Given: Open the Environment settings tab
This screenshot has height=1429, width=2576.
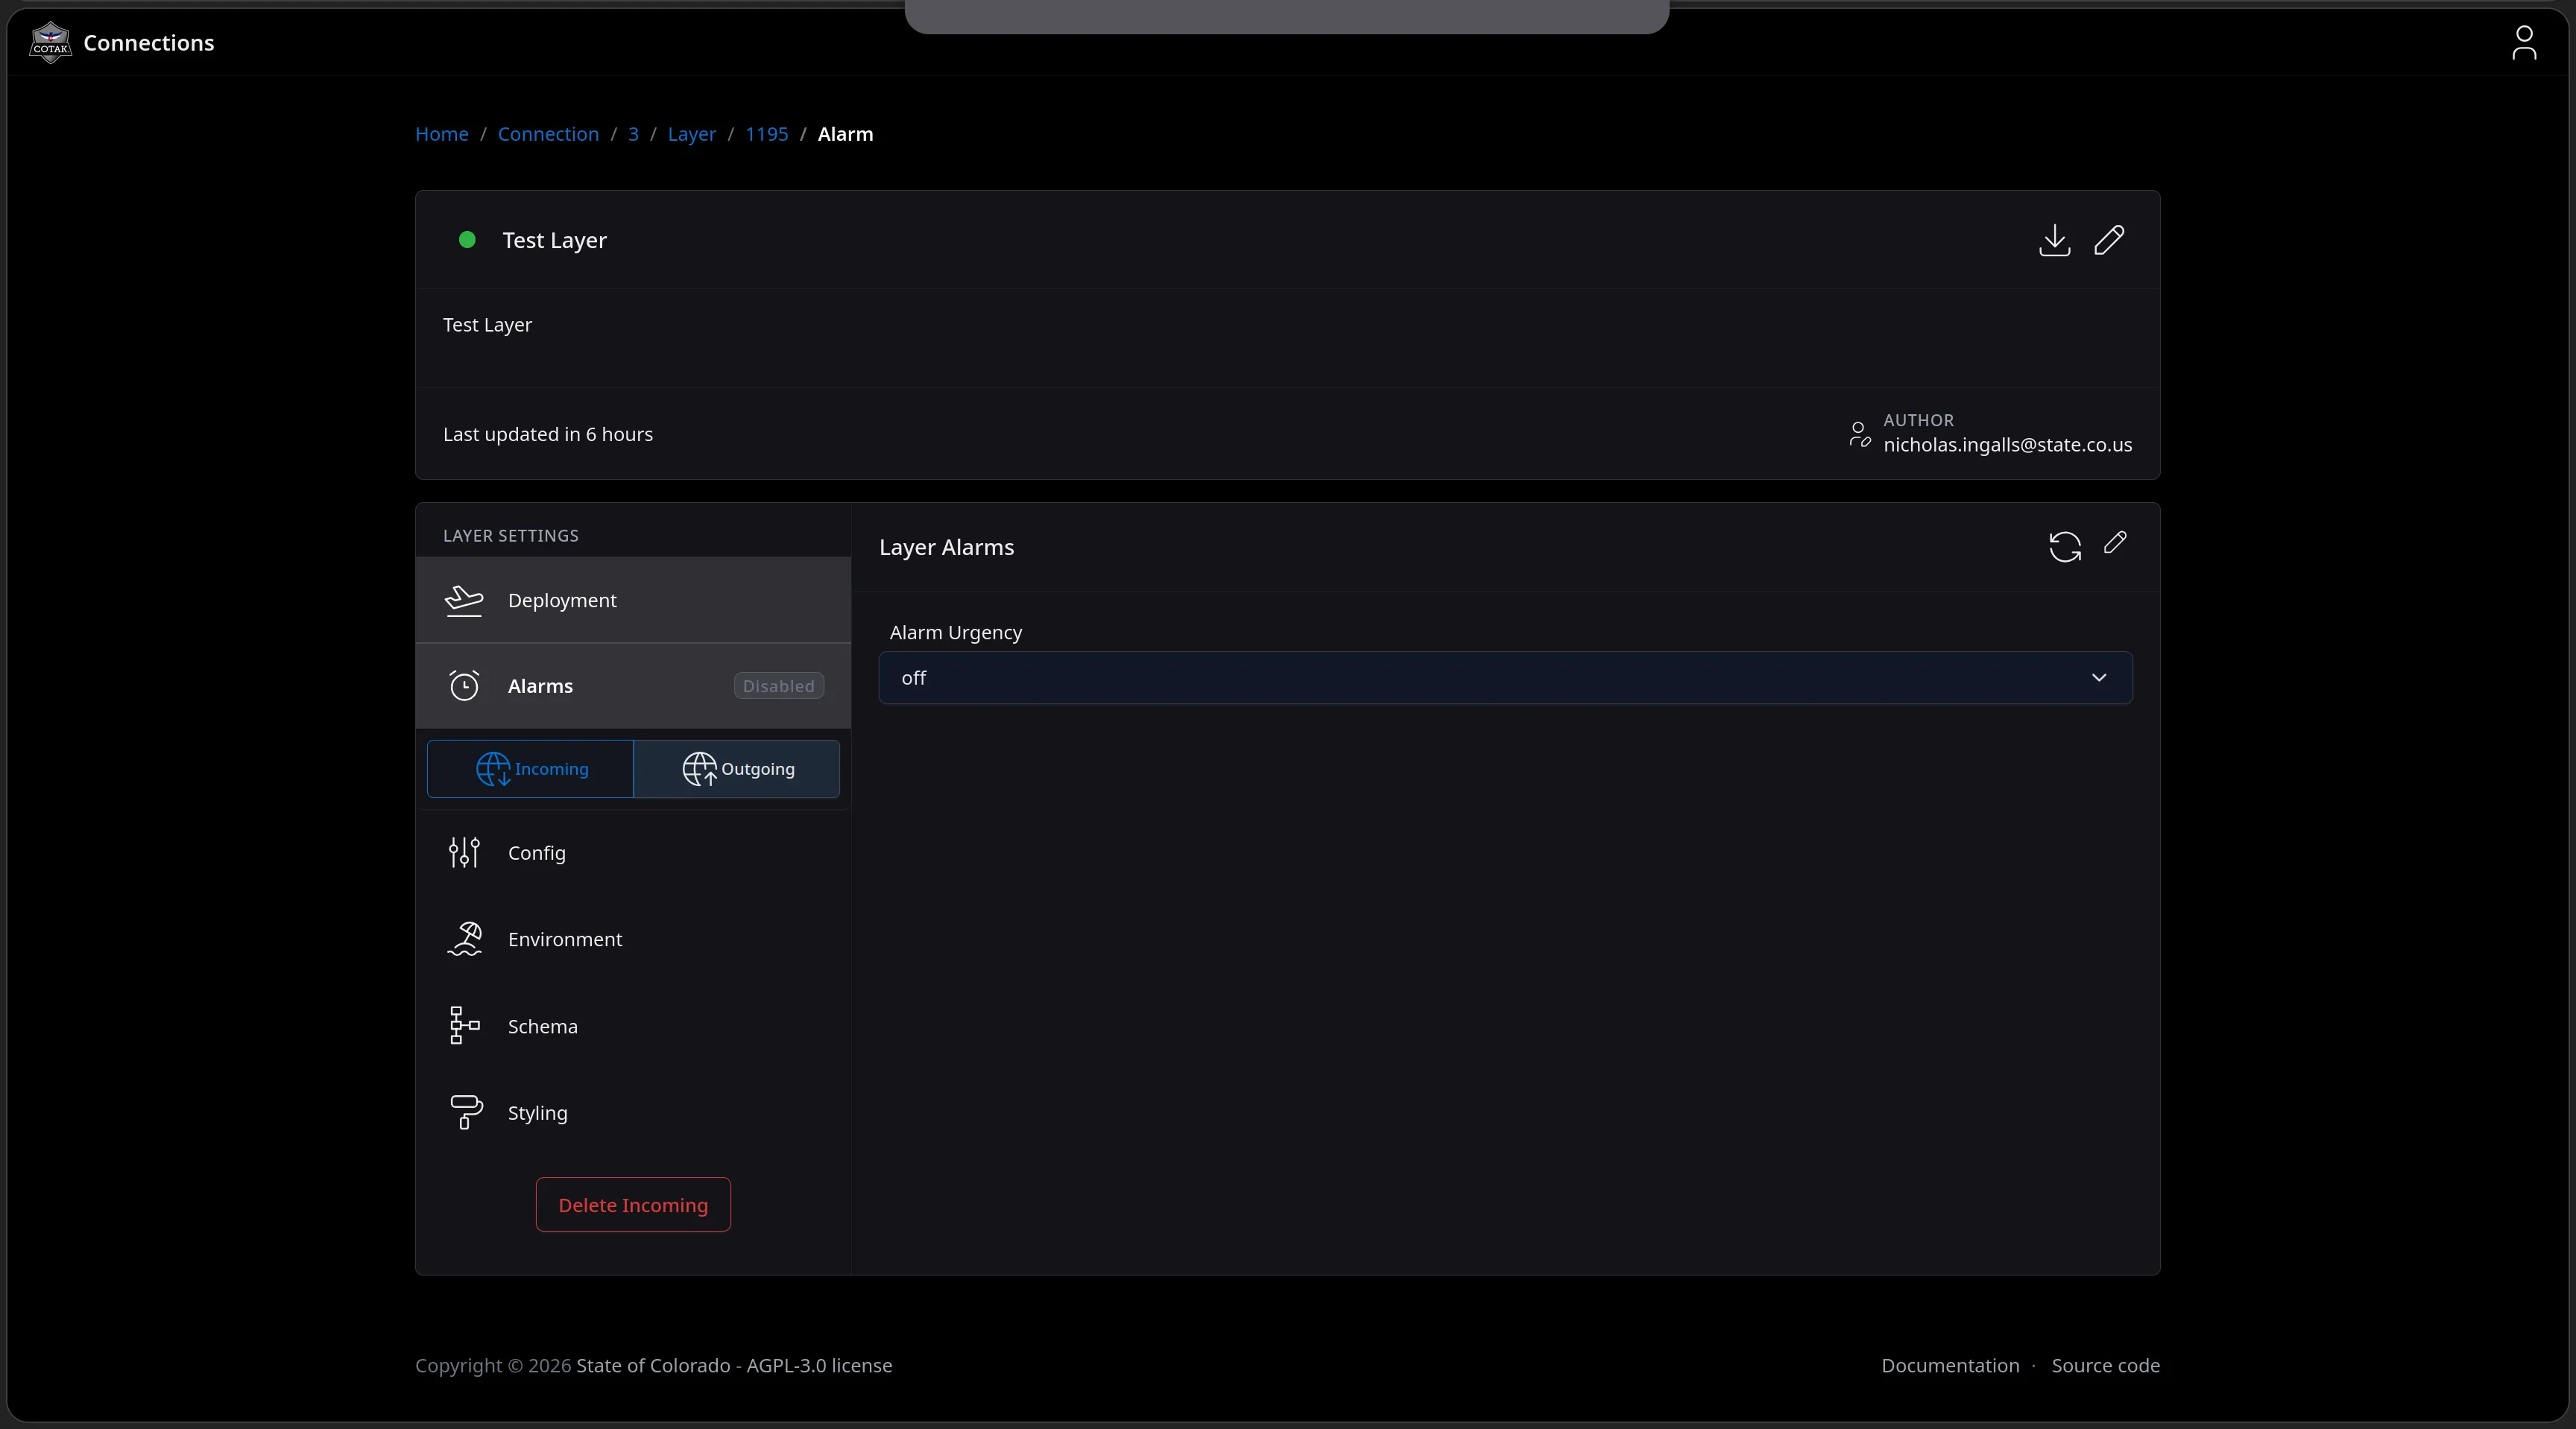Looking at the screenshot, I should tap(633, 940).
